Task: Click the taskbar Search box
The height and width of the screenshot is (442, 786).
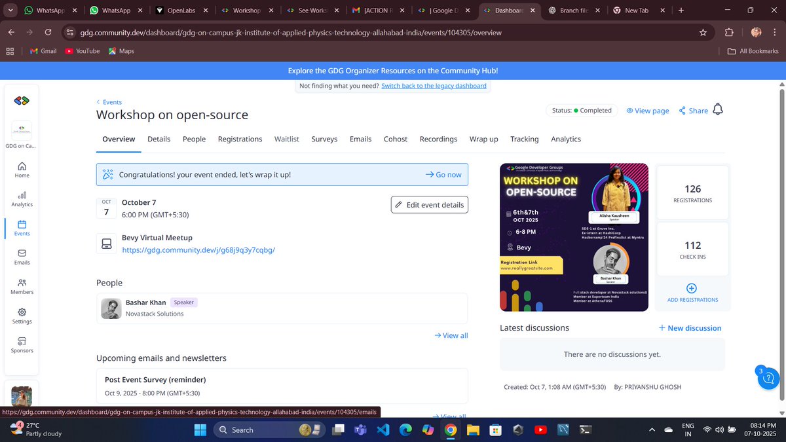Action: coord(269,430)
